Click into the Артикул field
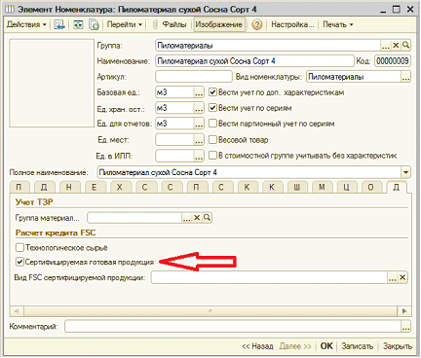The image size is (421, 358). click(x=193, y=77)
